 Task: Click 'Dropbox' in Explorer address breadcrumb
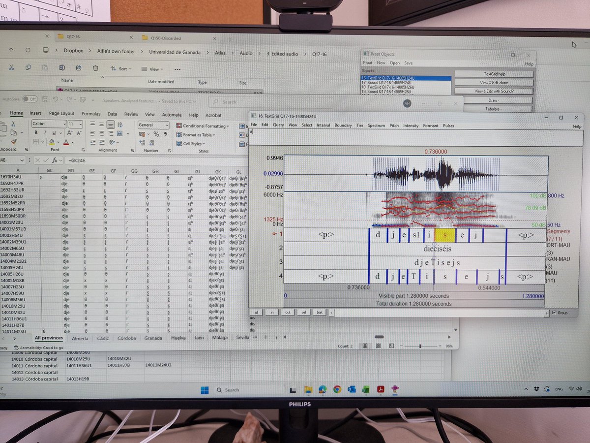pyautogui.click(x=73, y=51)
